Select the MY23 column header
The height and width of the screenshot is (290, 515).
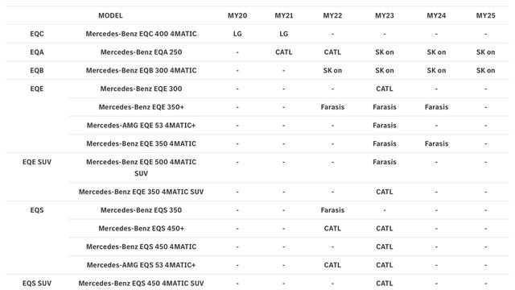[x=385, y=15]
